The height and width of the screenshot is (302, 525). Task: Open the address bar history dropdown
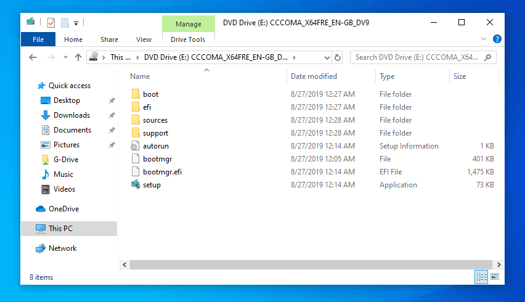[327, 57]
